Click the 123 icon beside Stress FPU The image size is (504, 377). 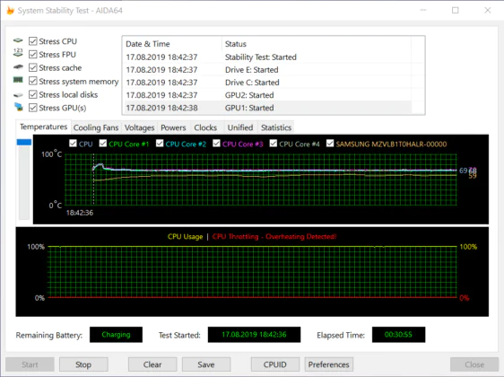[18, 53]
